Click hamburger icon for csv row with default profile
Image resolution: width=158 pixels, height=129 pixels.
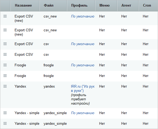5,44
